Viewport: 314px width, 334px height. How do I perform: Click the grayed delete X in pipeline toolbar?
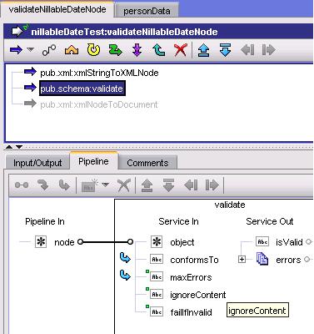tap(124, 185)
